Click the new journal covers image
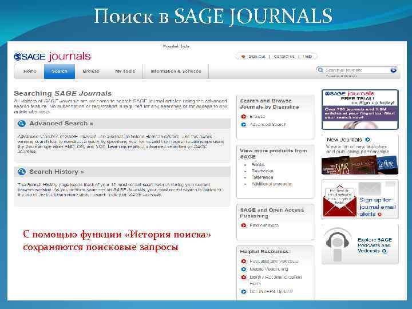The image size is (412, 309). (x=360, y=165)
